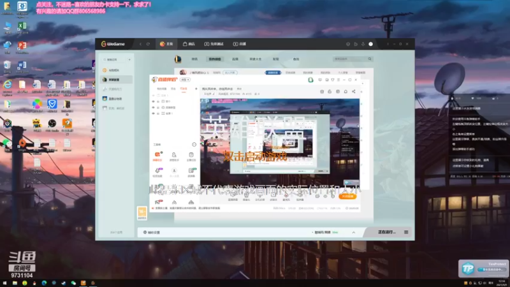Click the League of Legends logo icon
The image size is (510, 287).
coord(178,59)
